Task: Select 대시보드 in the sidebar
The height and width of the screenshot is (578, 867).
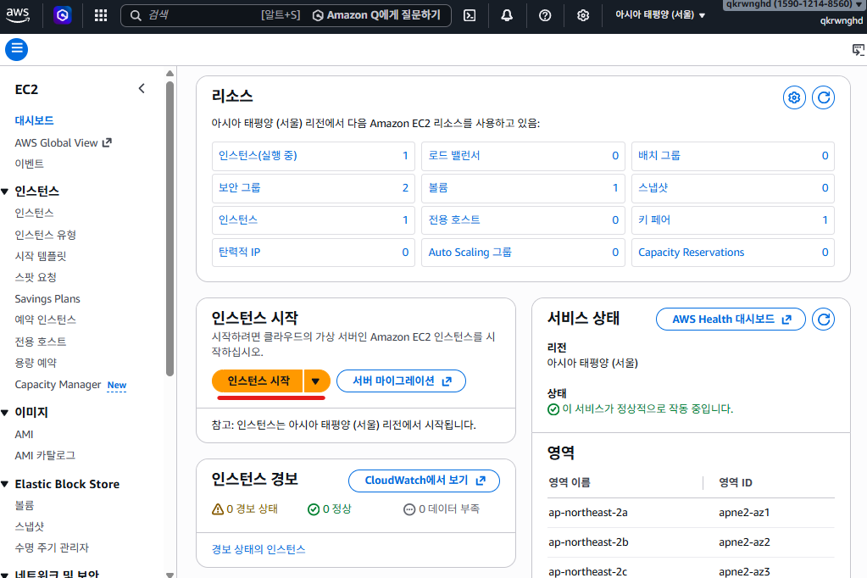Action: 34,120
